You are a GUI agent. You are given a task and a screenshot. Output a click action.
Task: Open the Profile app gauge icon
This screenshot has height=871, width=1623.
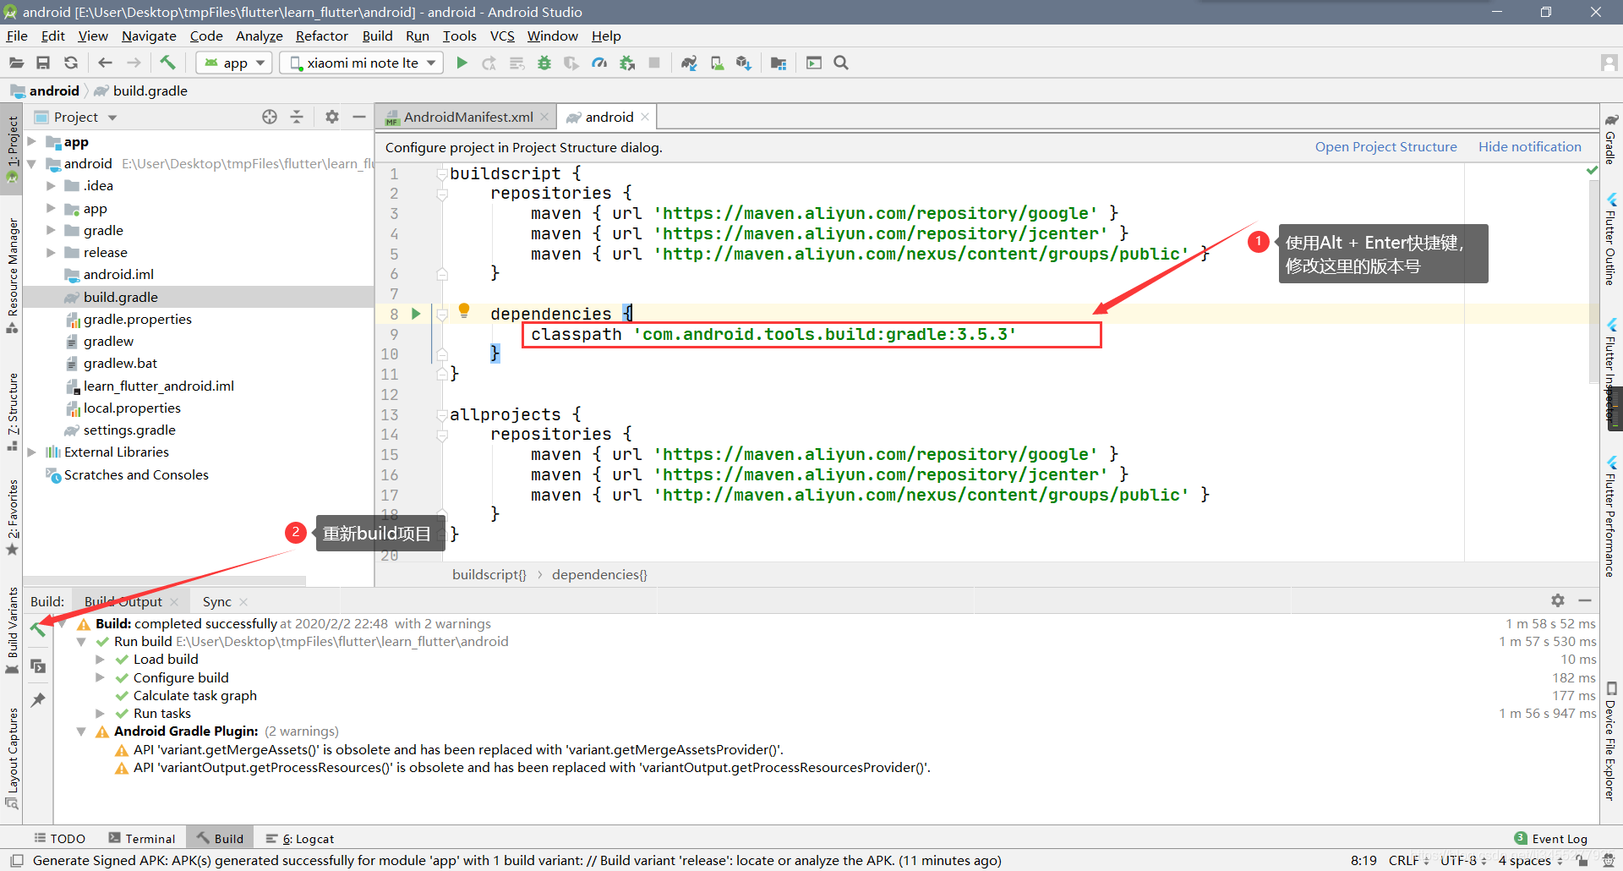(x=599, y=63)
